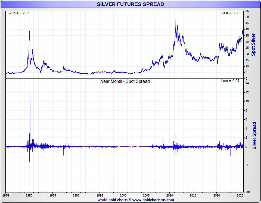Screen dimensions: 261x203
Task: Click the 1995 x-axis label
Action: tap(100, 195)
